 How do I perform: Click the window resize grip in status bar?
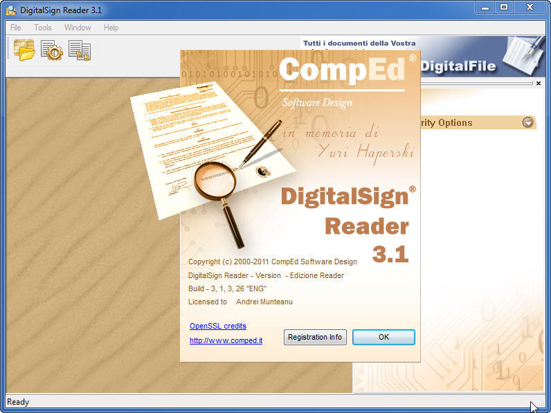[541, 404]
